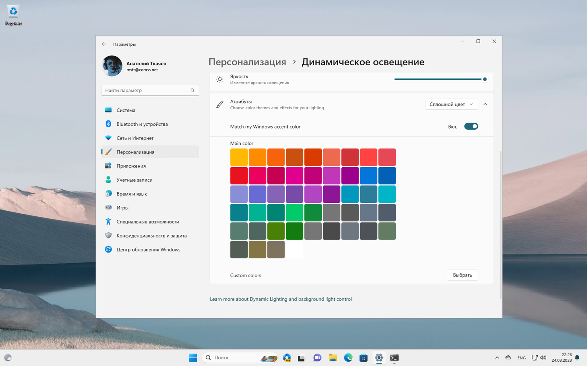Select the white swatch in Main color
Image resolution: width=587 pixels, height=366 pixels.
pos(295,250)
